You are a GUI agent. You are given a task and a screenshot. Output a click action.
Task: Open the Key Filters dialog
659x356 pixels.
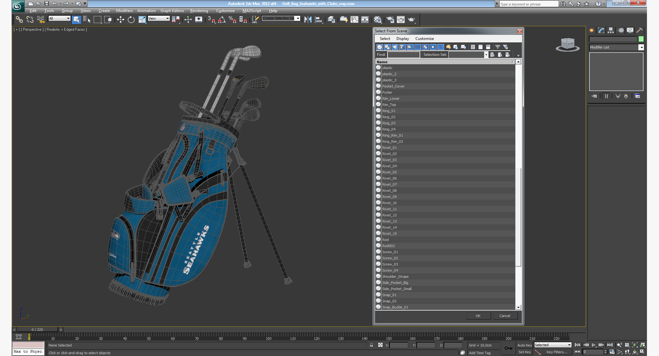557,352
